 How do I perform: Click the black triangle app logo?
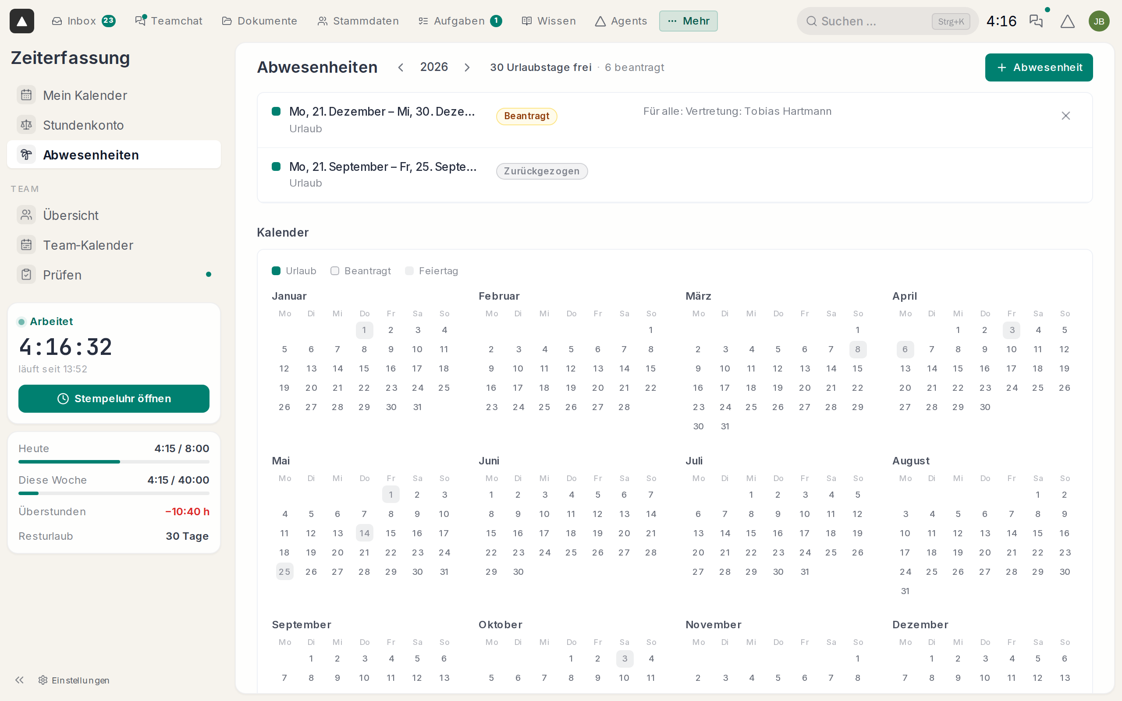pos(22,21)
